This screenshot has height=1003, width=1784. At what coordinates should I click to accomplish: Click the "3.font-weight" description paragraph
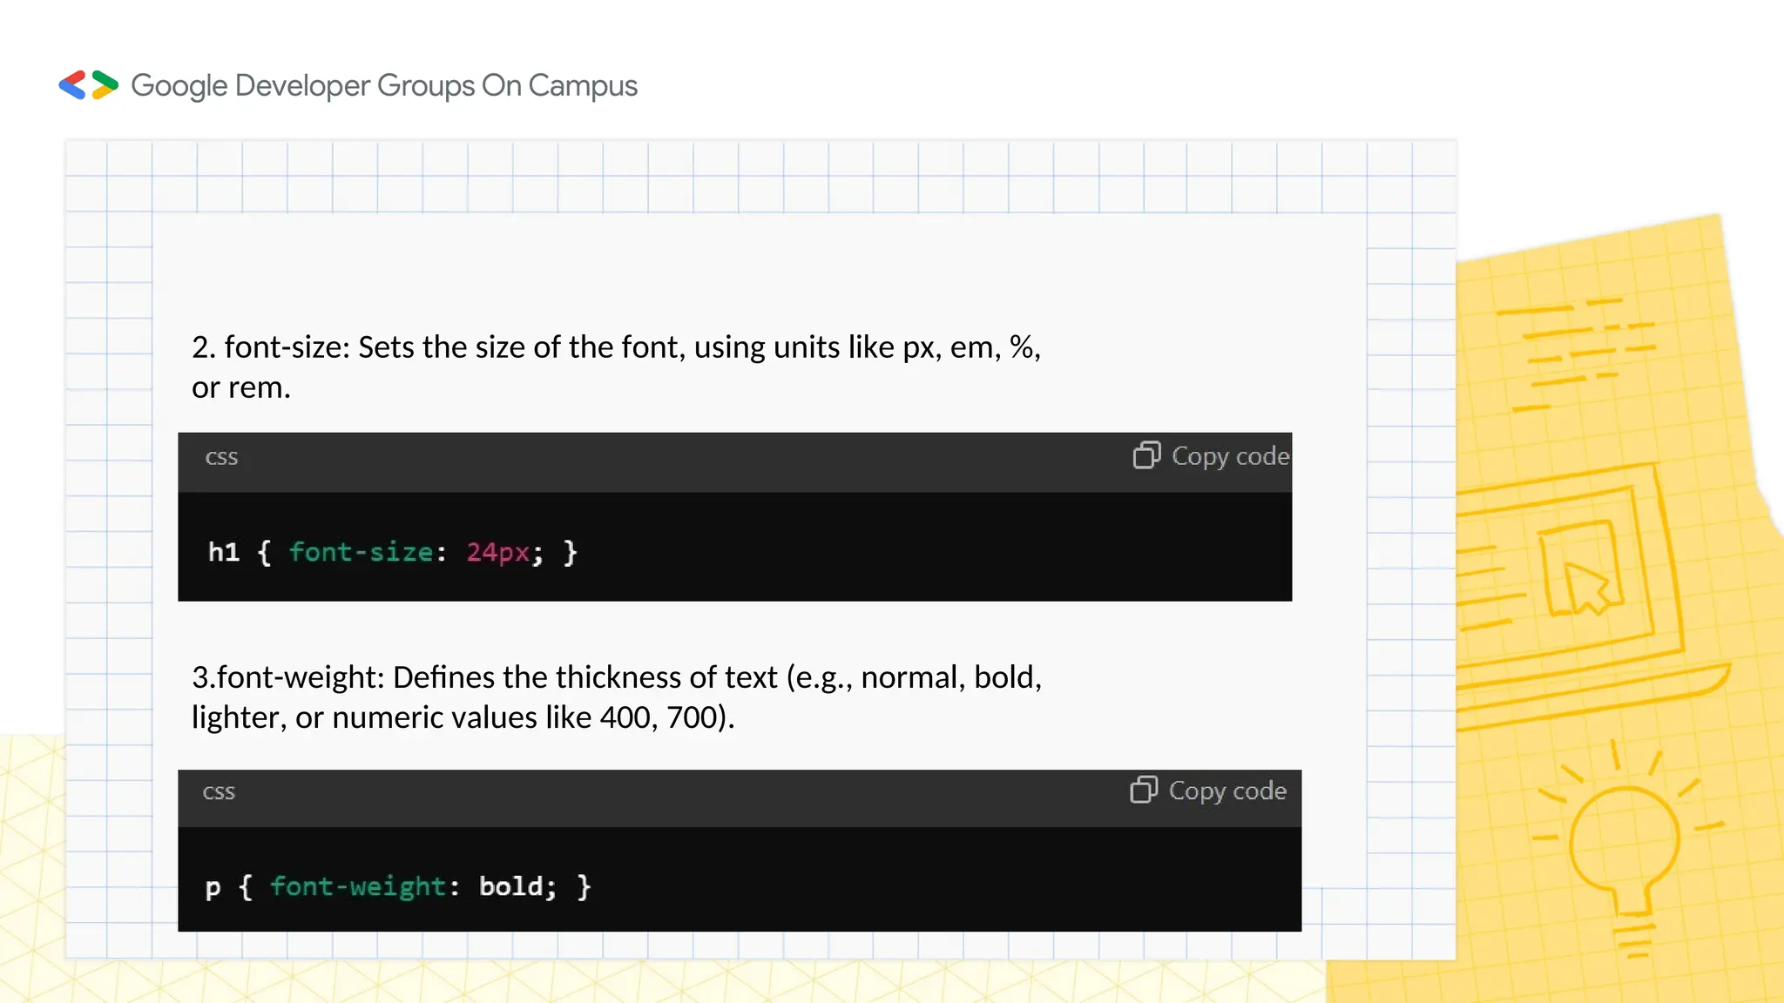click(x=615, y=697)
